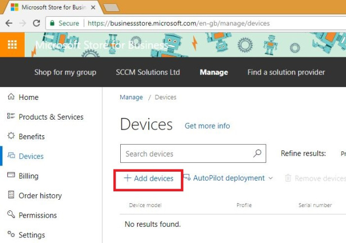Click the Add devices button

click(x=148, y=178)
